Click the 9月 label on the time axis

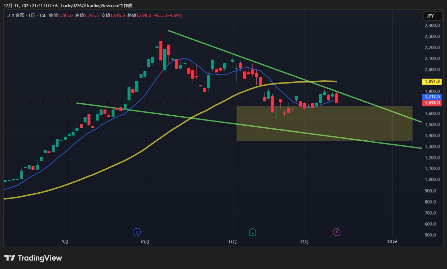coord(65,242)
